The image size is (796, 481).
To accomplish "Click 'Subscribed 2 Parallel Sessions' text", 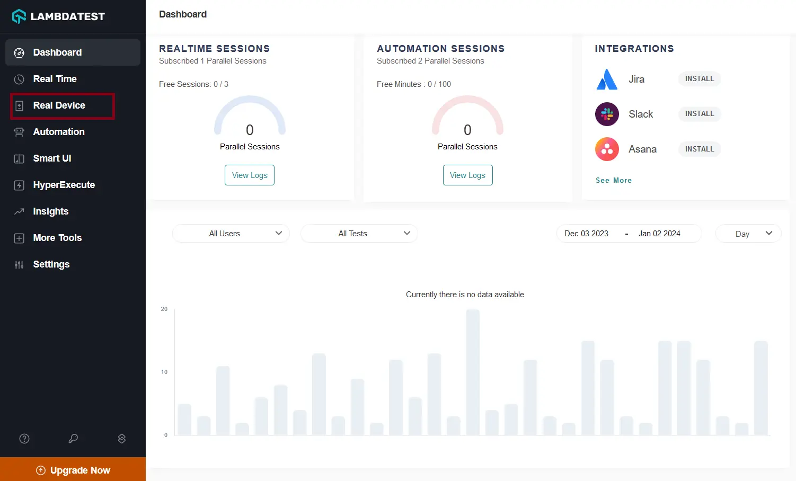I will (430, 61).
